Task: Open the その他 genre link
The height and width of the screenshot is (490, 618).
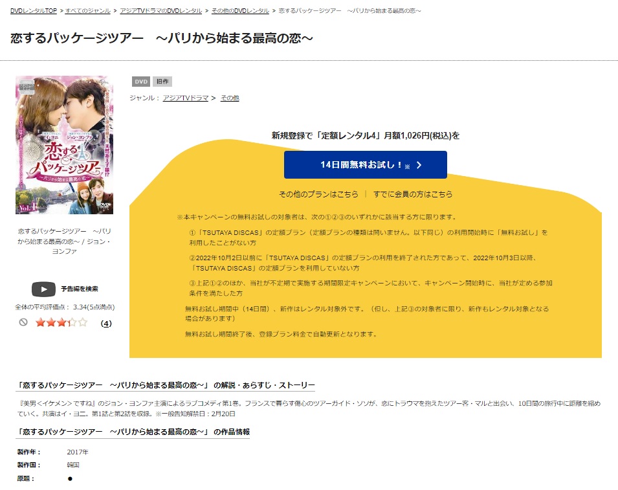Action: pyautogui.click(x=230, y=98)
